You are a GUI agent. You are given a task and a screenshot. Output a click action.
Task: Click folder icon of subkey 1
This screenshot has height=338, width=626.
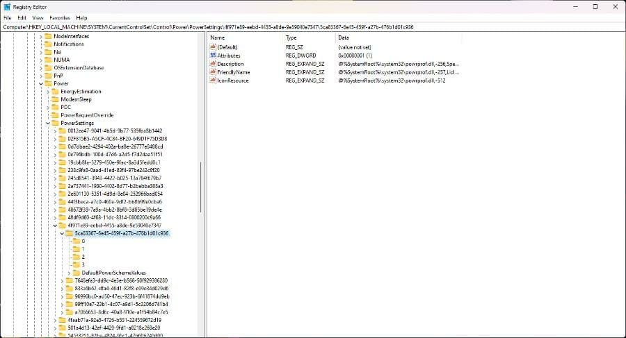coord(77,249)
